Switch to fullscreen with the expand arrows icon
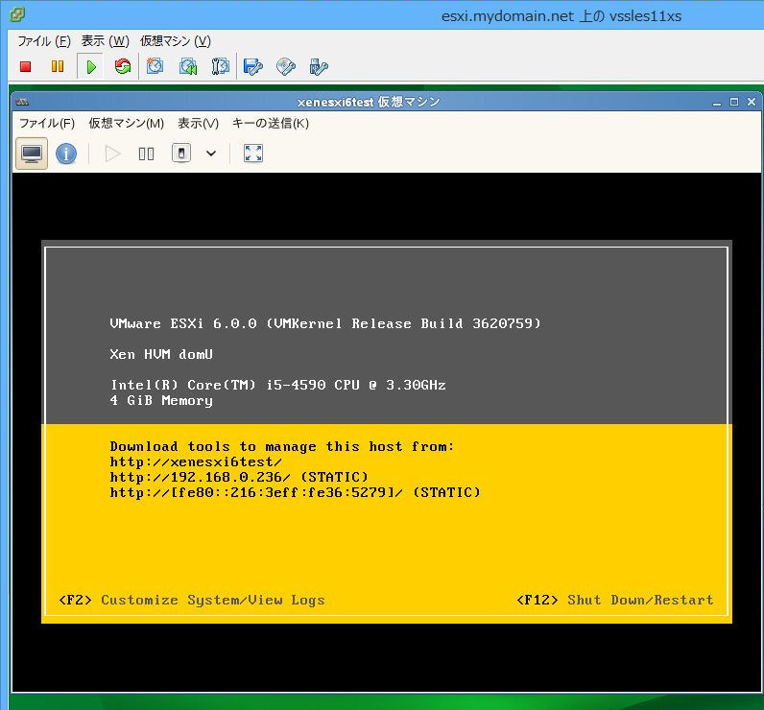The height and width of the screenshot is (710, 764). point(253,154)
